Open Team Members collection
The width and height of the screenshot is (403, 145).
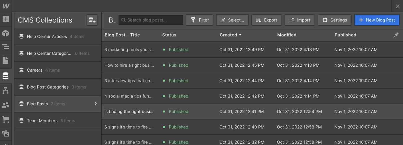point(42,121)
